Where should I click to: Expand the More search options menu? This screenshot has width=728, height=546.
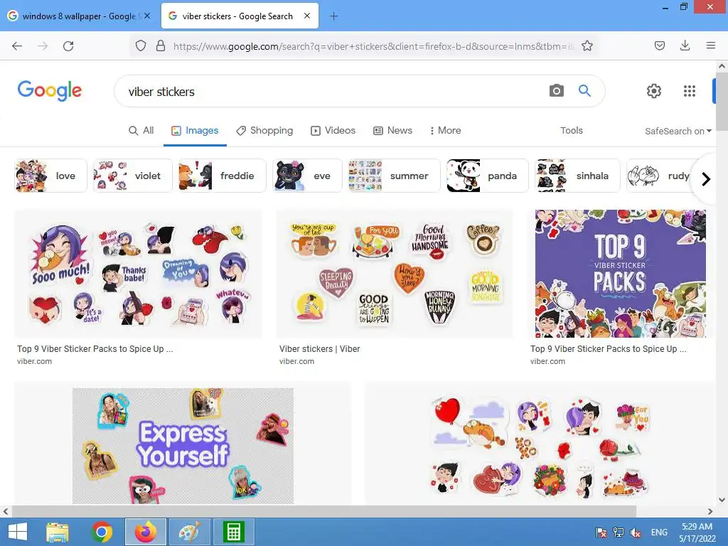[x=445, y=131]
